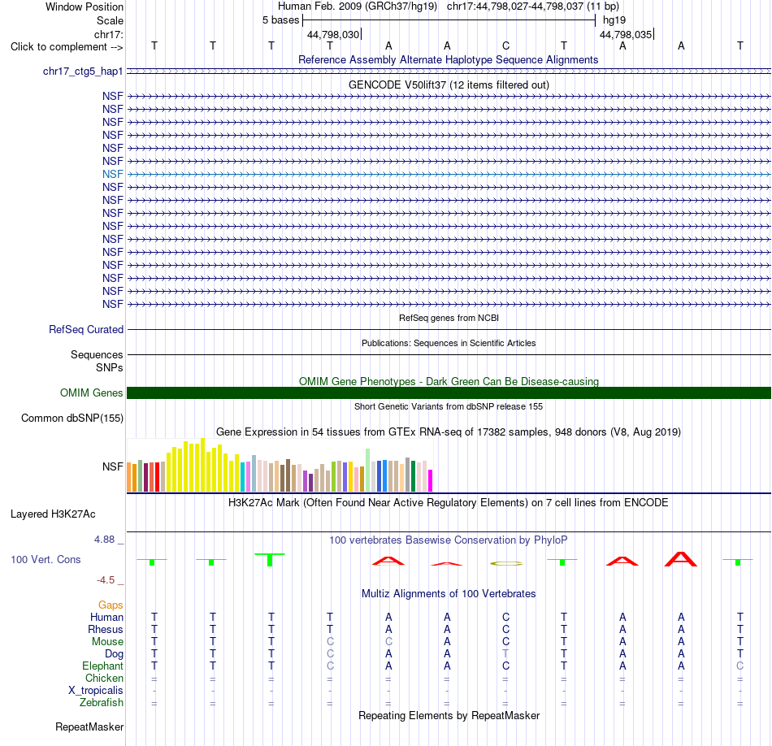The image size is (772, 746).
Task: Click the Elephant species label
Action: [x=102, y=666]
